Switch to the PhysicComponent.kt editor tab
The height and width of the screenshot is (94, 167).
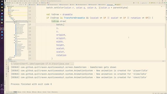[42, 5]
